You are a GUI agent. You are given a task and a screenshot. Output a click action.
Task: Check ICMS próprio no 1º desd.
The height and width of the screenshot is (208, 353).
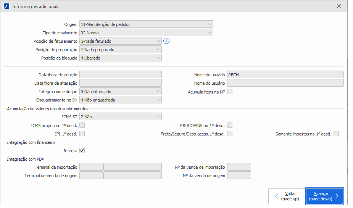[x=82, y=125]
